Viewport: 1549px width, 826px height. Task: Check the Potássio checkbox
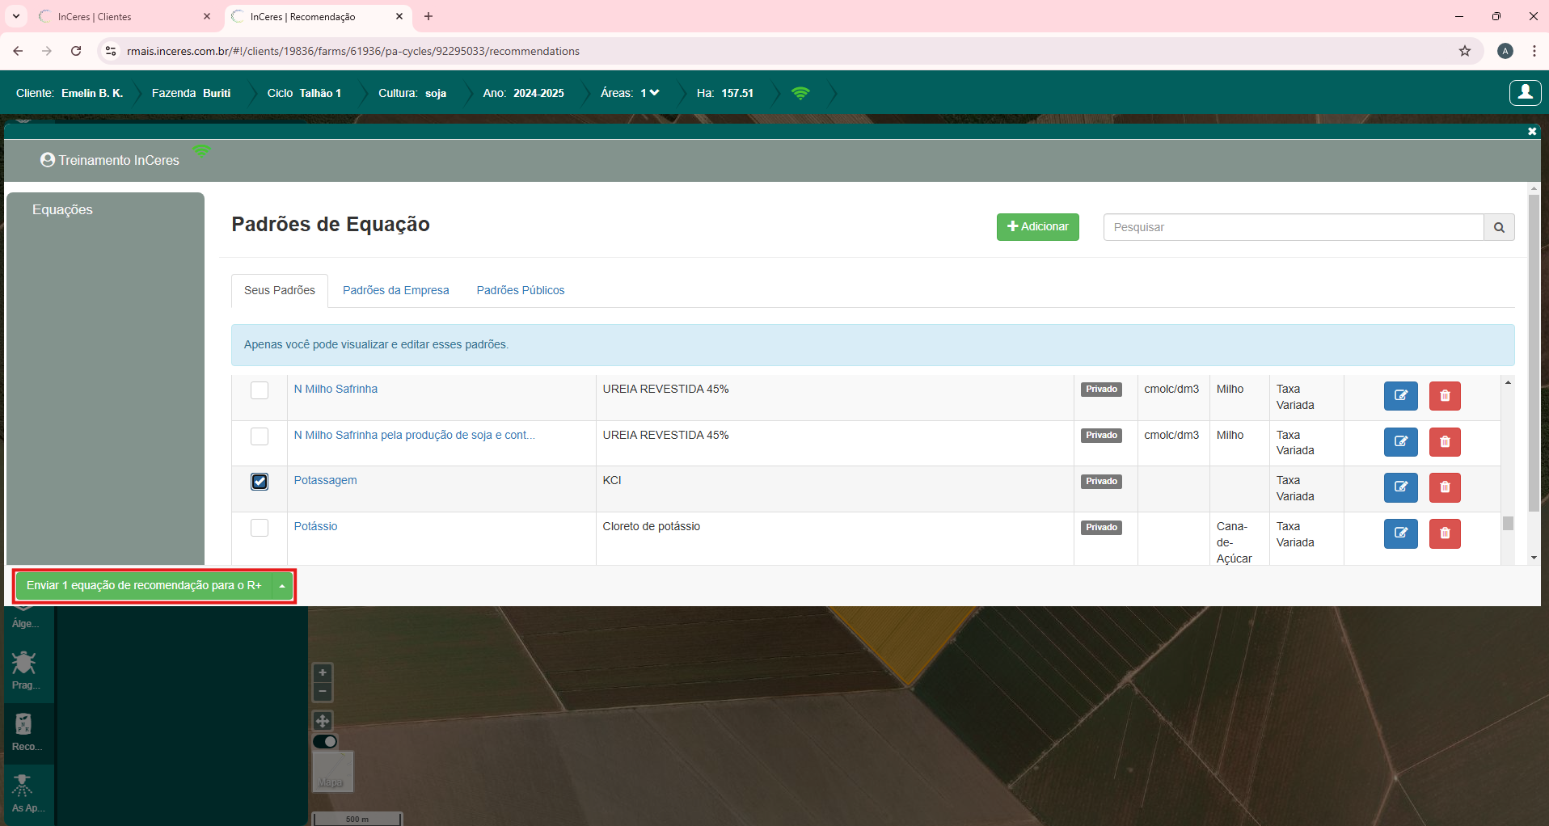(260, 528)
